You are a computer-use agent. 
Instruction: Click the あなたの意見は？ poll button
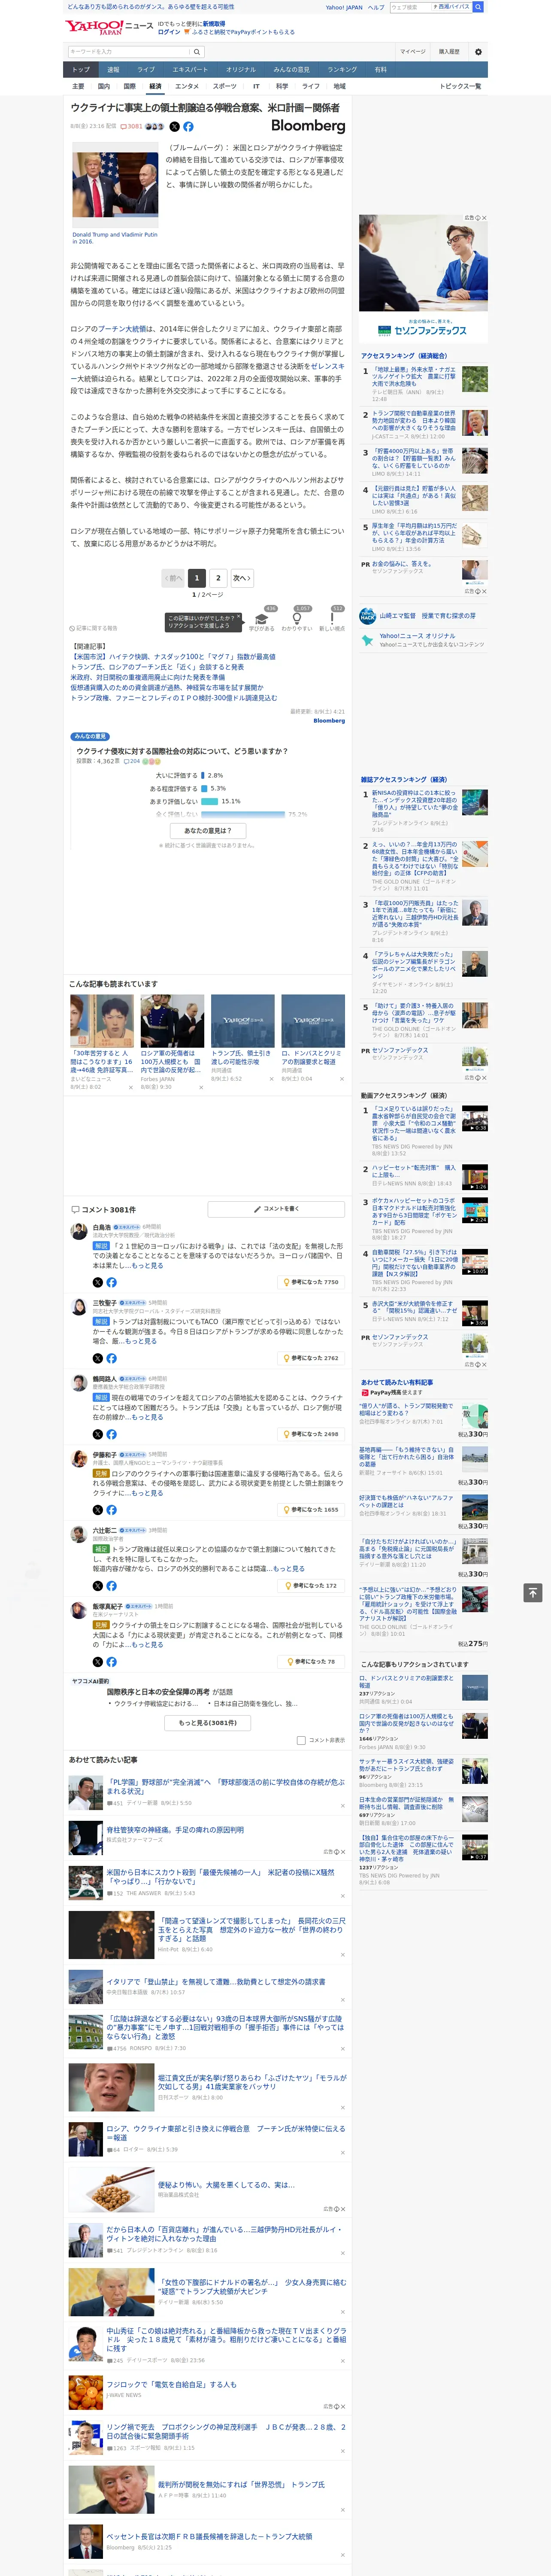[208, 831]
